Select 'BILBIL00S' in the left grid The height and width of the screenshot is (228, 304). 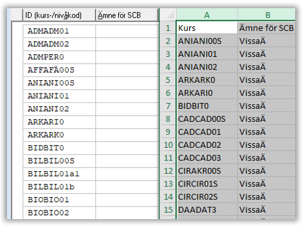pyautogui.click(x=59, y=161)
